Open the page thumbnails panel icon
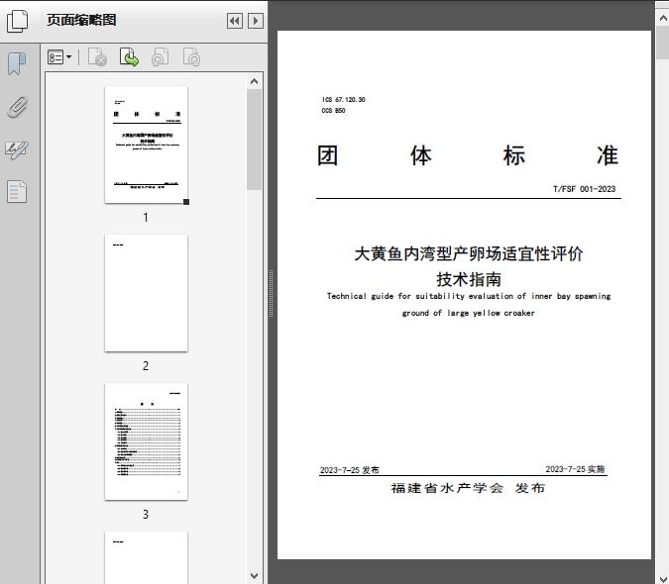Screen dimensions: 669x584 18,20
